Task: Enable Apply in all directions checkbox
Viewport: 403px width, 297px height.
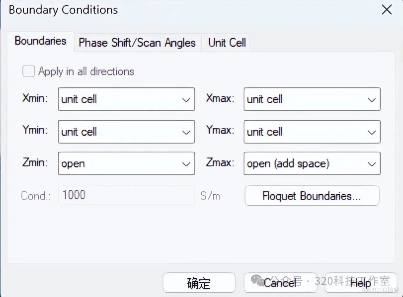Action: pos(29,71)
